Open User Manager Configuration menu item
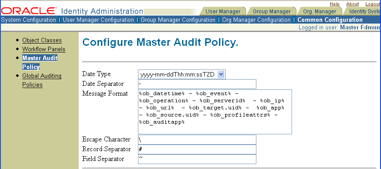 [x=98, y=20]
